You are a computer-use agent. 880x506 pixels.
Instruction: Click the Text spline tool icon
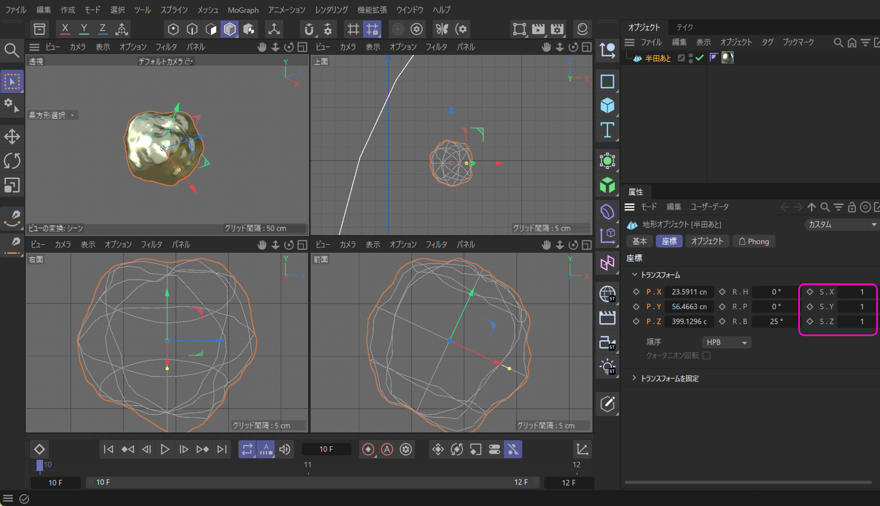[x=607, y=130]
